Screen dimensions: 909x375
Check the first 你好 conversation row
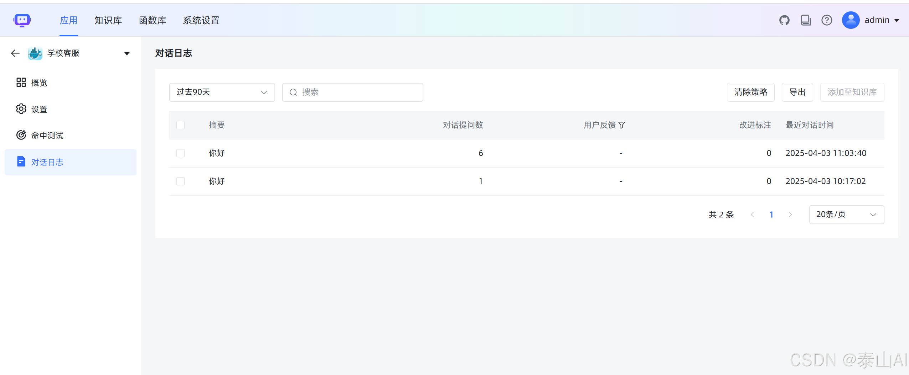tap(180, 153)
